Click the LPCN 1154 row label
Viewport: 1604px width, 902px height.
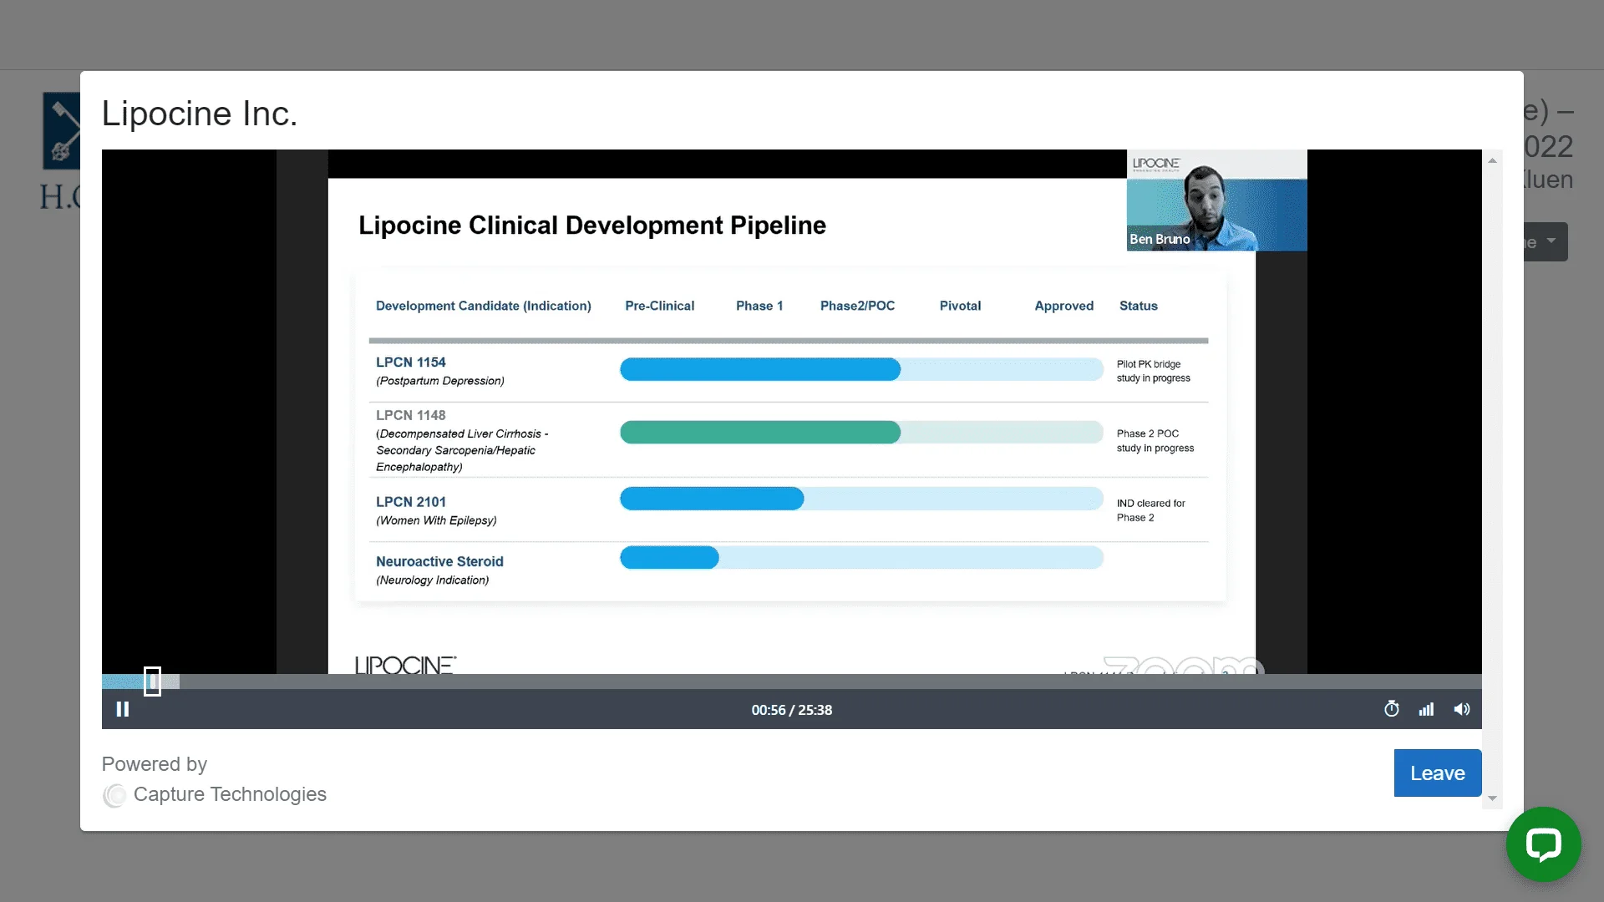411,362
